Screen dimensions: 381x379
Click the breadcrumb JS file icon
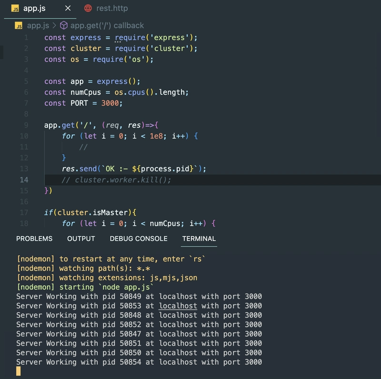pyautogui.click(x=19, y=26)
